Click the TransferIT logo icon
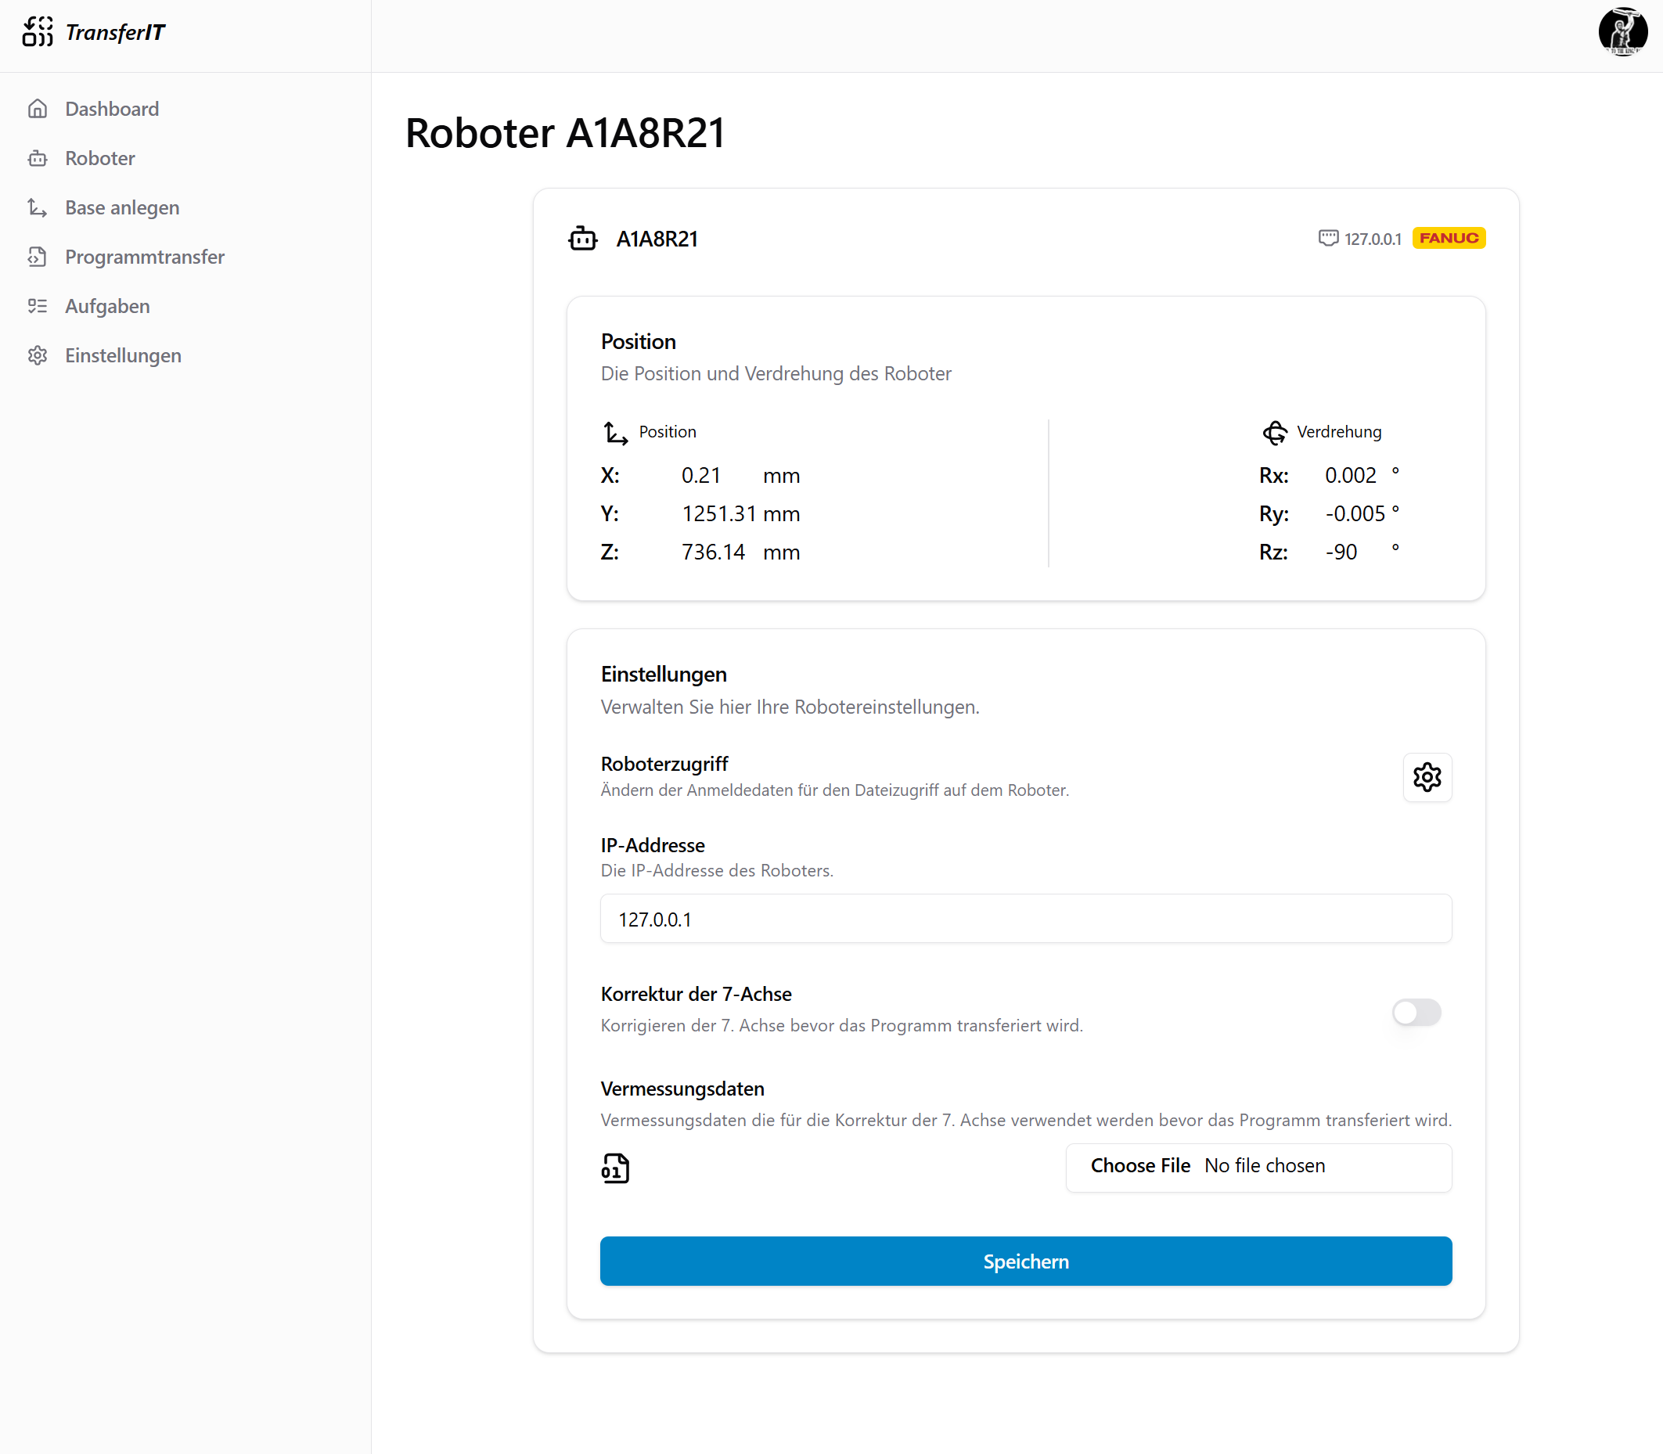The width and height of the screenshot is (1663, 1454). (38, 31)
